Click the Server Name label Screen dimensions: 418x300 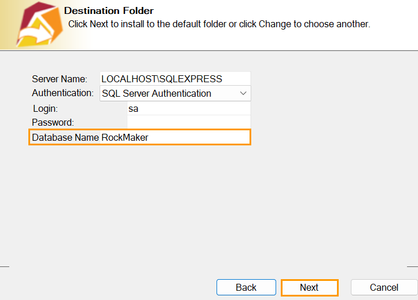(59, 79)
